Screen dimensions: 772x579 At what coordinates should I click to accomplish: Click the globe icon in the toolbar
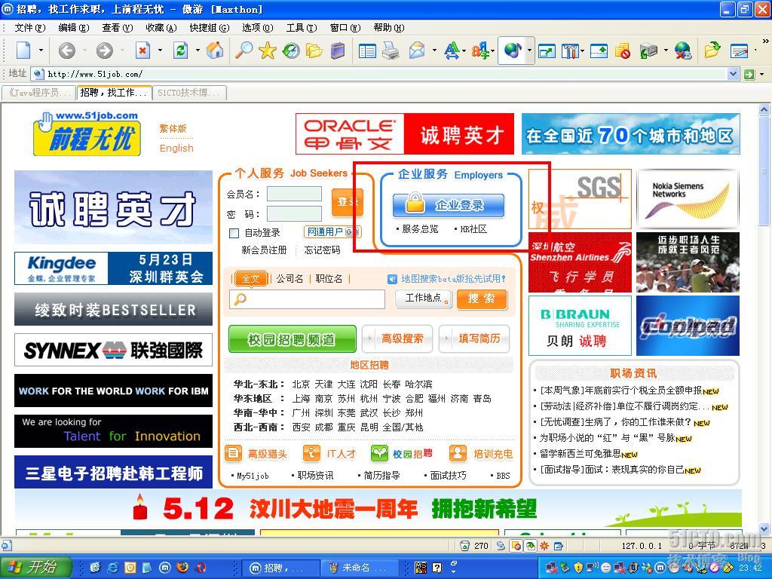coord(513,51)
